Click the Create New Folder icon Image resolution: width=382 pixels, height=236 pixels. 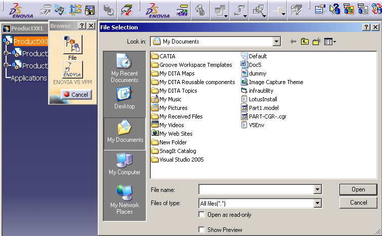(317, 42)
